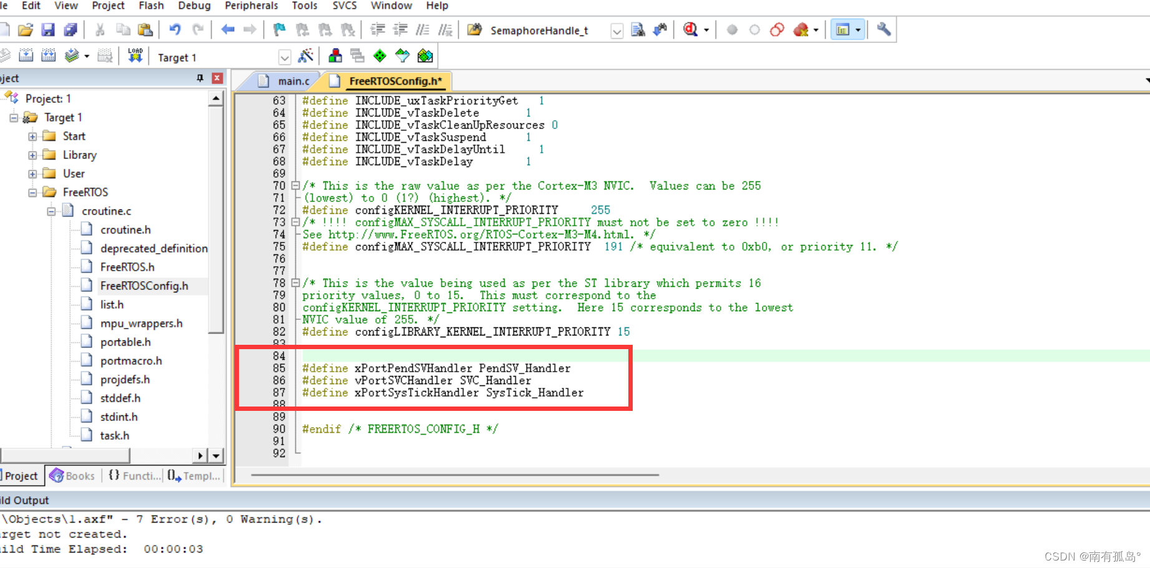Open the Configuration wrench dialog
This screenshot has width=1150, height=568.
pos(883,29)
